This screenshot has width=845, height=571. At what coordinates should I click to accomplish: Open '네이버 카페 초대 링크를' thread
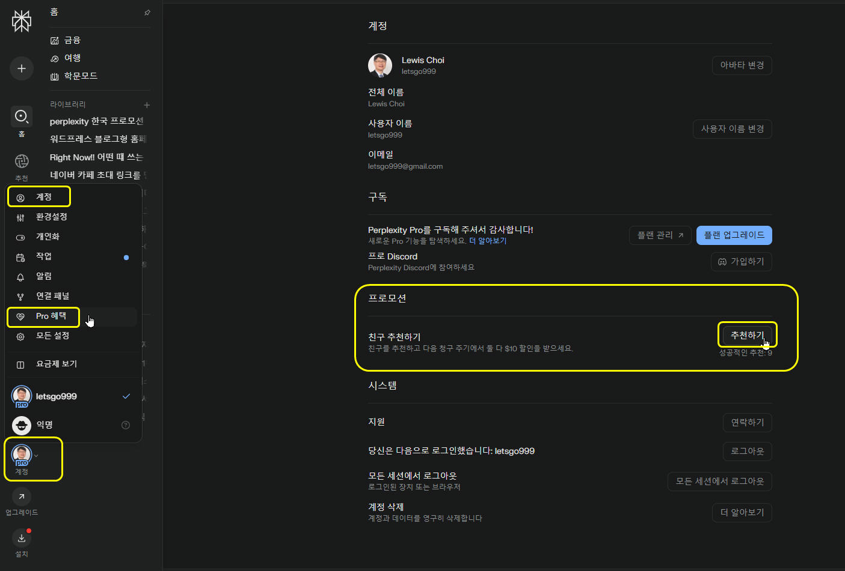coord(97,175)
